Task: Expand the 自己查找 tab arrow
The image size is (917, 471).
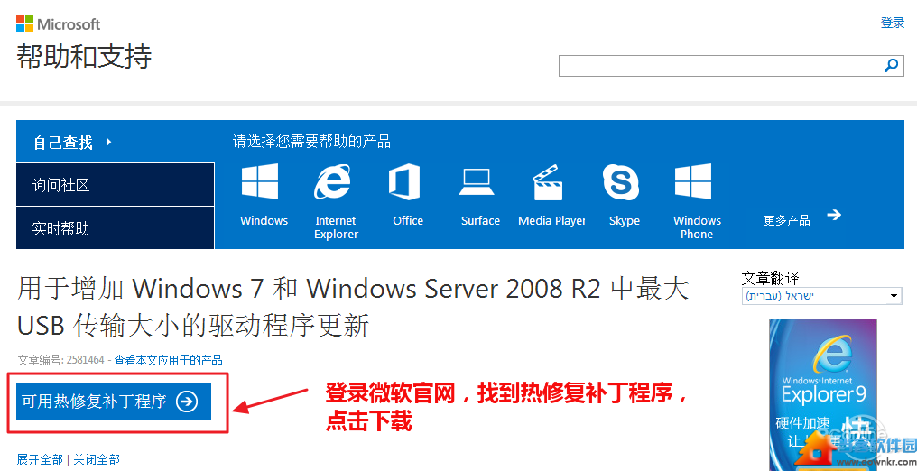Action: pyautogui.click(x=109, y=142)
